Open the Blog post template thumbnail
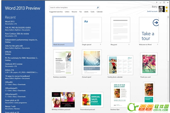The image size is (170, 113). click(120, 30)
